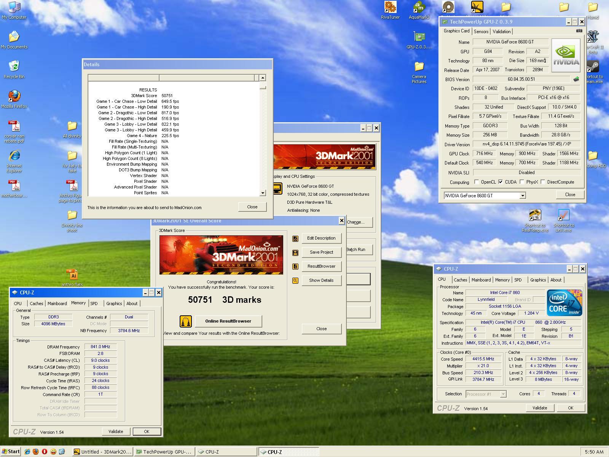The height and width of the screenshot is (457, 609).
Task: Open the GPU-Z.0.3 desktop icon
Action: coord(419,40)
